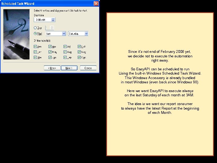Open the 'last' week dropdown

click(64, 34)
